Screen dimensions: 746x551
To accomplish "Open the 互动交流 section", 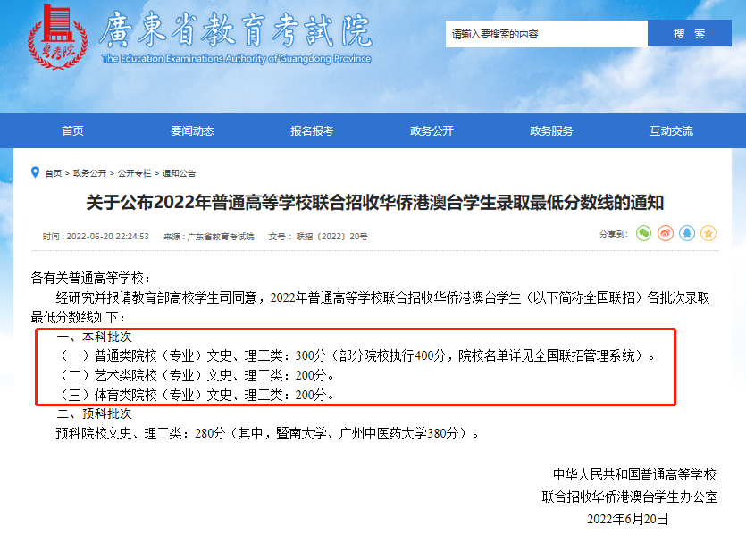I will coord(671,130).
